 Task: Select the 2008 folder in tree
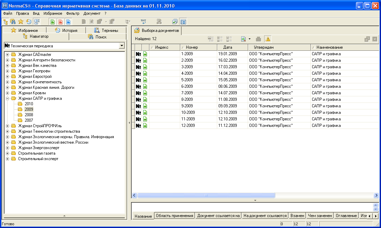pyautogui.click(x=29, y=115)
